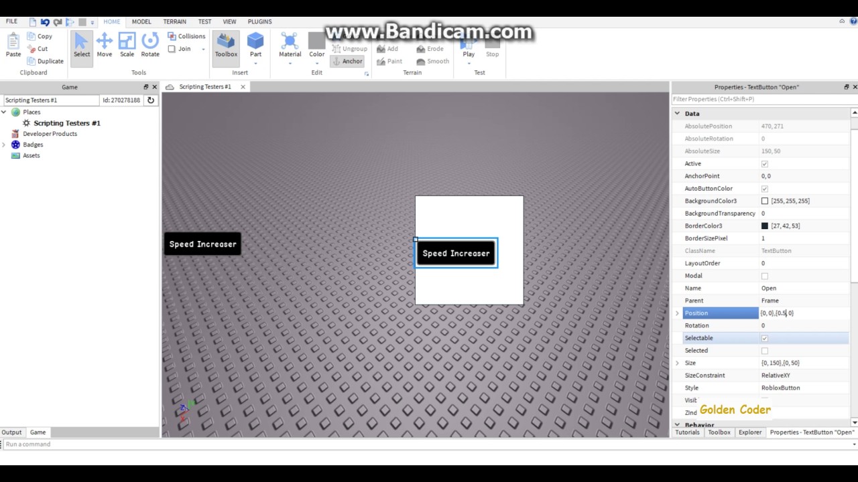
Task: Toggle the Selectable property checkbox
Action: (x=764, y=338)
